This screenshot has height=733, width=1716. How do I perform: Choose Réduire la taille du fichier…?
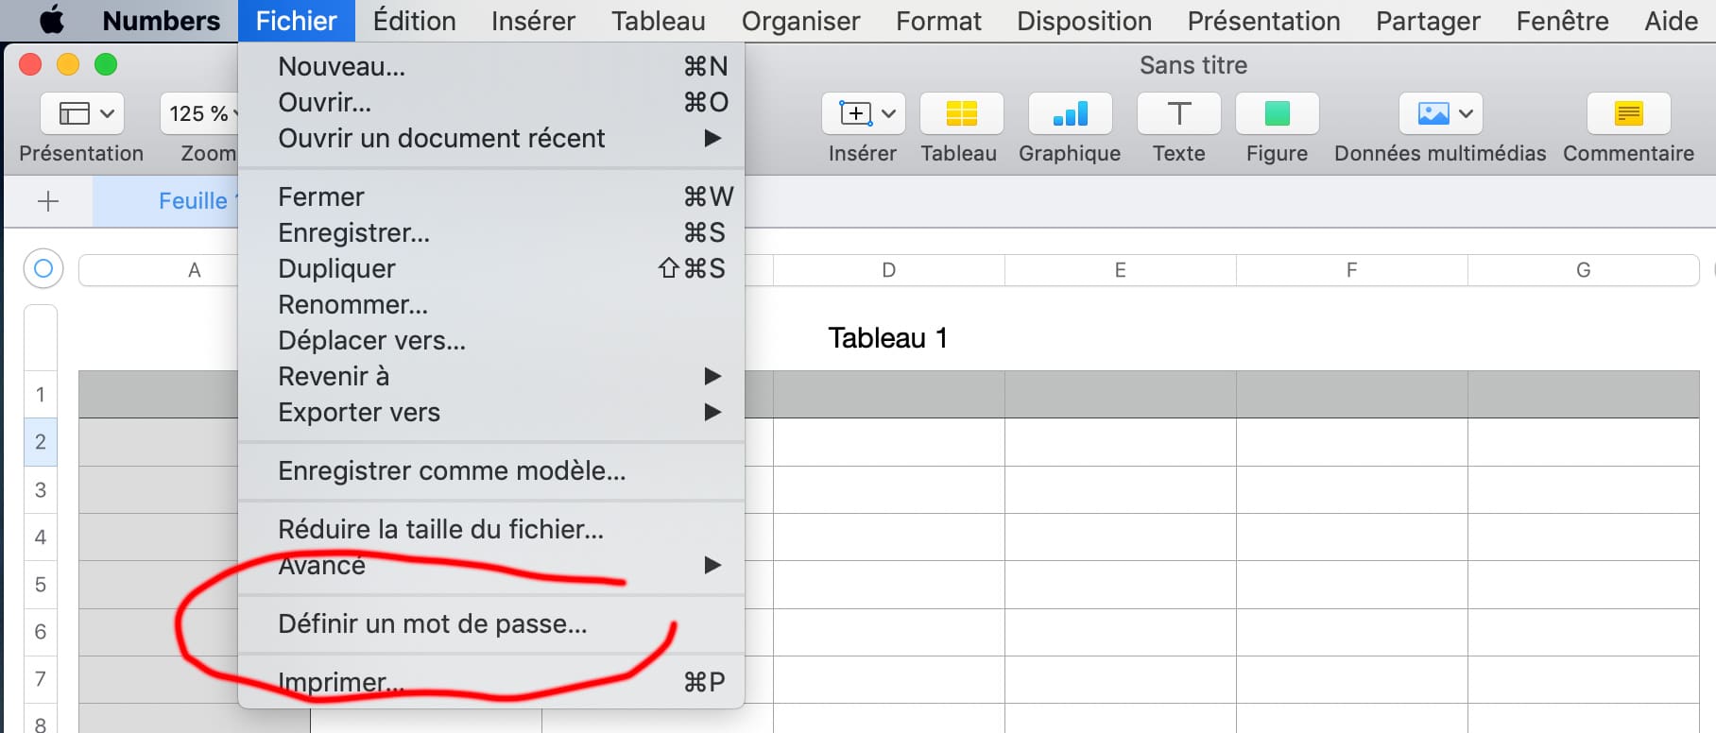point(440,530)
